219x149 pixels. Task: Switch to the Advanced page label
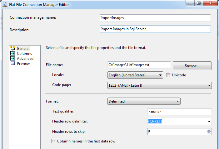[x=25, y=58]
